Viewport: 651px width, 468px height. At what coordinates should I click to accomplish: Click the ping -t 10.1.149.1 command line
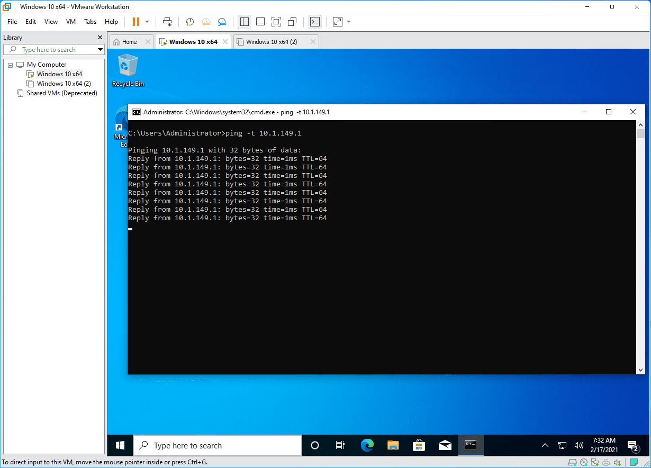click(263, 133)
